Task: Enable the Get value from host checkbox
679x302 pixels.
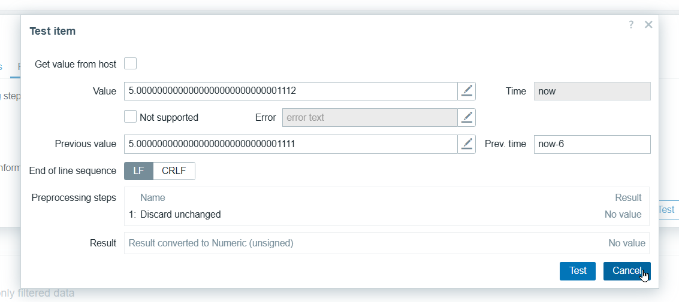Action: coord(130,63)
